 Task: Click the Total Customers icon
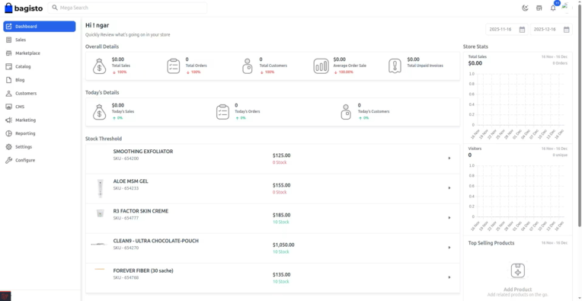pyautogui.click(x=248, y=66)
